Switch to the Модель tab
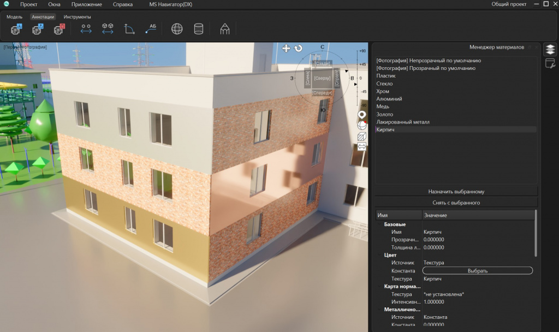The height and width of the screenshot is (332, 559). [x=14, y=17]
